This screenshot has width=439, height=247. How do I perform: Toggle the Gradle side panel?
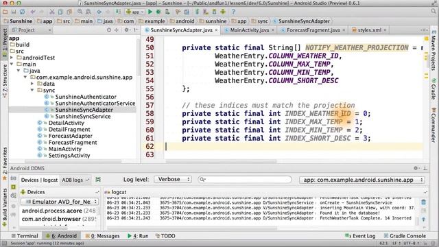pyautogui.click(x=434, y=89)
